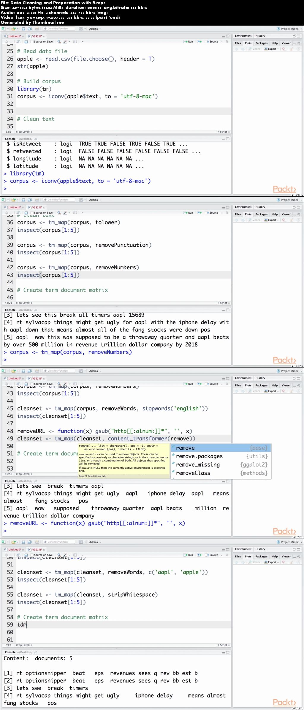Open Addins dropdown in removePunctuation frame
Screen dimensions: 304x710
tap(95, 200)
